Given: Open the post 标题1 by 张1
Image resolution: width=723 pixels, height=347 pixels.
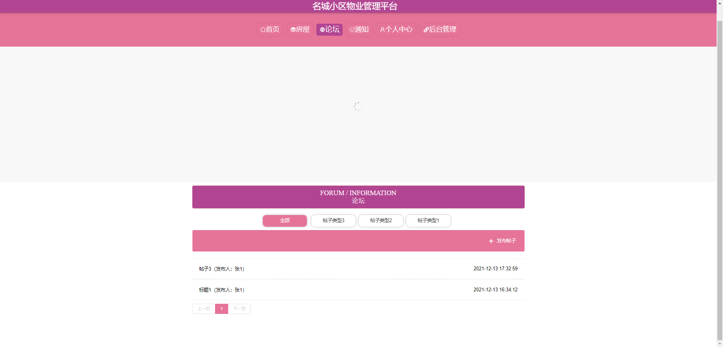Looking at the screenshot, I should (x=222, y=290).
